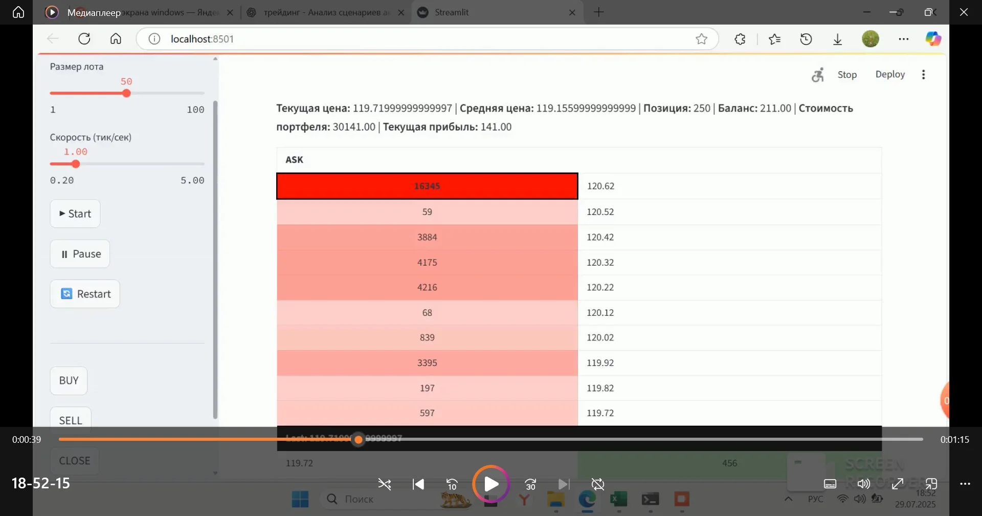Click the browser home button
982x516 pixels.
point(116,39)
